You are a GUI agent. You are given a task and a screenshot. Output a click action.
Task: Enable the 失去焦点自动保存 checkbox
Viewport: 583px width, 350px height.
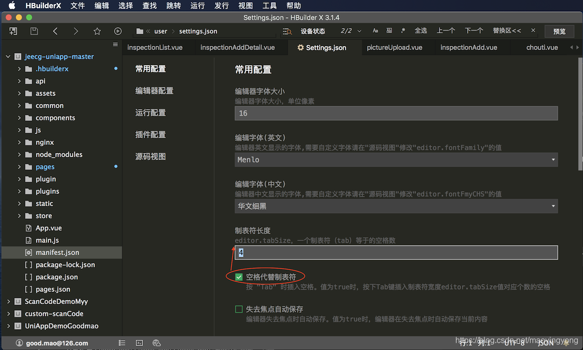click(x=239, y=309)
